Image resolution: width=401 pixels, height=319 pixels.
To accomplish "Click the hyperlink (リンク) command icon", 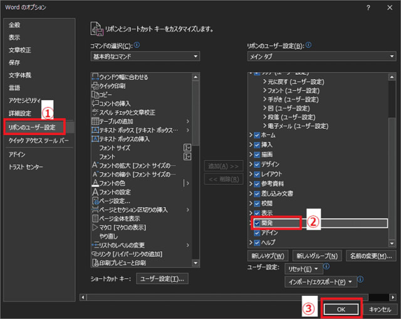I will click(95, 253).
